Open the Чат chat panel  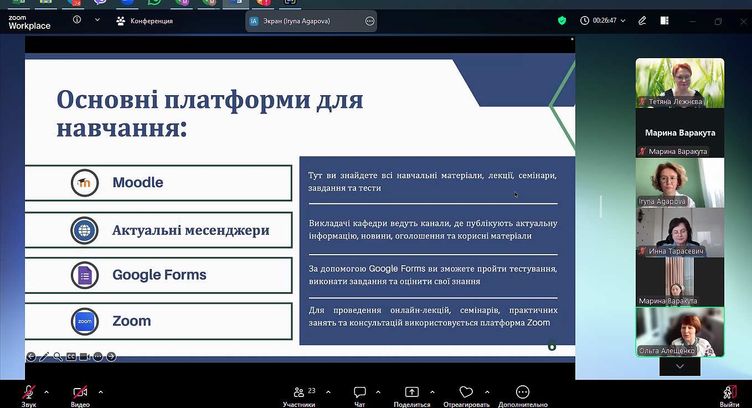[360, 396]
